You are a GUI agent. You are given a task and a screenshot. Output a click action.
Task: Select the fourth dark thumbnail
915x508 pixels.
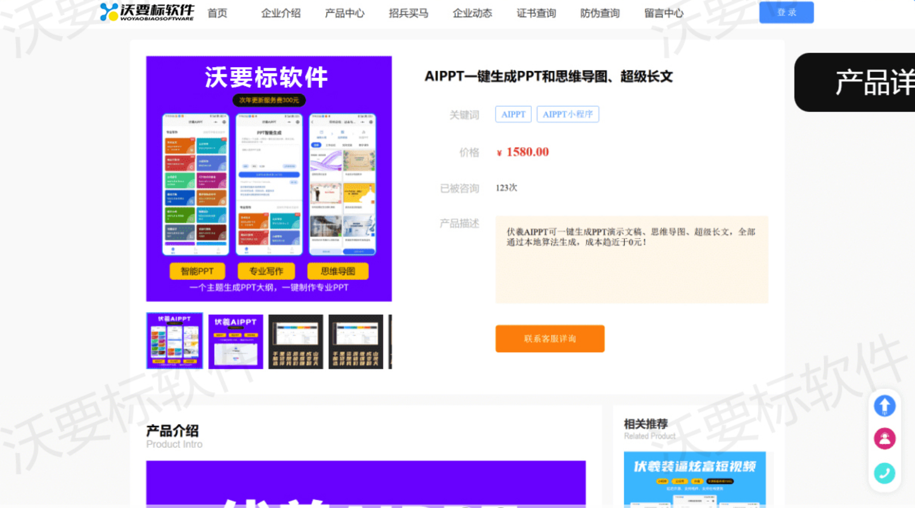356,342
